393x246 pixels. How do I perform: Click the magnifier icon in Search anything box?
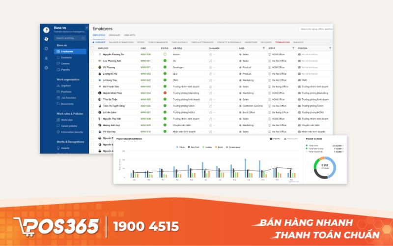coord(83,38)
